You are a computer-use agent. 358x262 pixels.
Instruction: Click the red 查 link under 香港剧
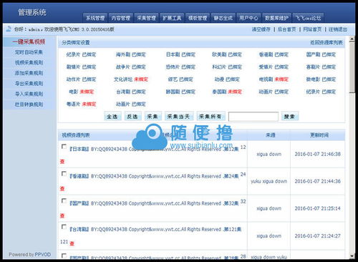pos(62,189)
